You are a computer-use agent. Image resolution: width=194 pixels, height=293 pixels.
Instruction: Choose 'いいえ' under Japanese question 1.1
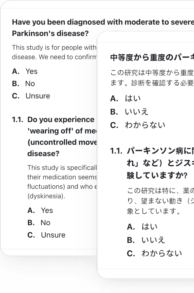click(x=153, y=240)
